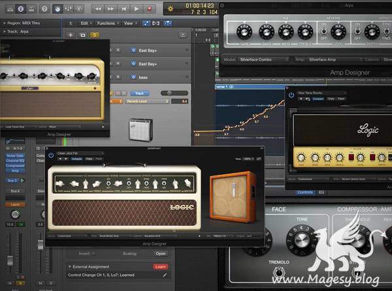Collapse the External Assignment section
392x291 pixels.
(70, 267)
